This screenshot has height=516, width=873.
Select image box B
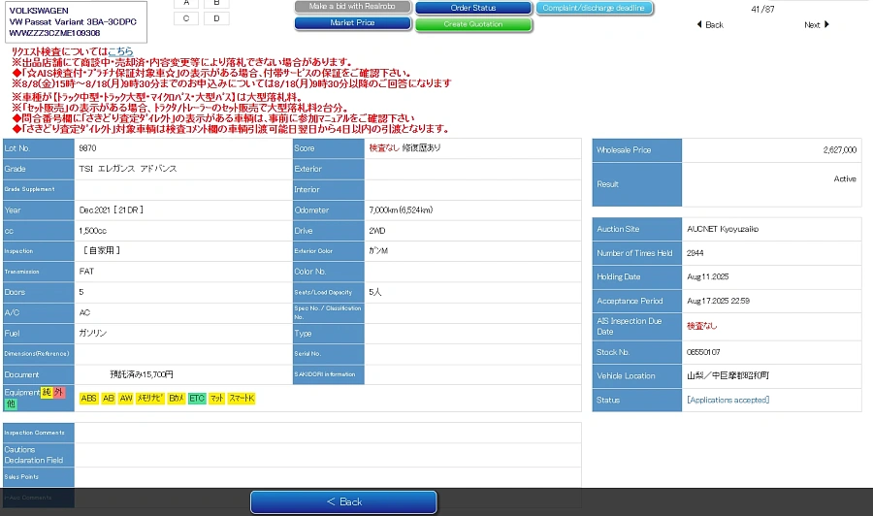click(x=216, y=3)
